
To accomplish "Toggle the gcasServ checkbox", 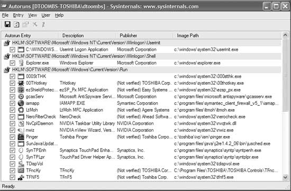I will (x=13, y=97).
